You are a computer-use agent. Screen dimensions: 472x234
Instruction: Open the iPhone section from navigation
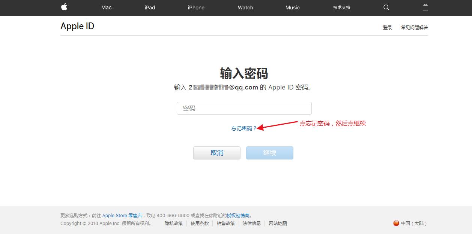[195, 7]
